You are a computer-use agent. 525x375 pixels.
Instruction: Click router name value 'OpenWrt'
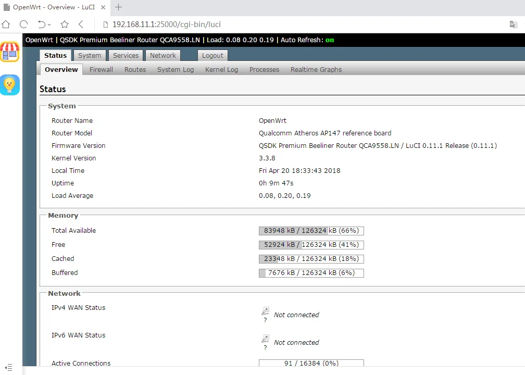pos(272,120)
